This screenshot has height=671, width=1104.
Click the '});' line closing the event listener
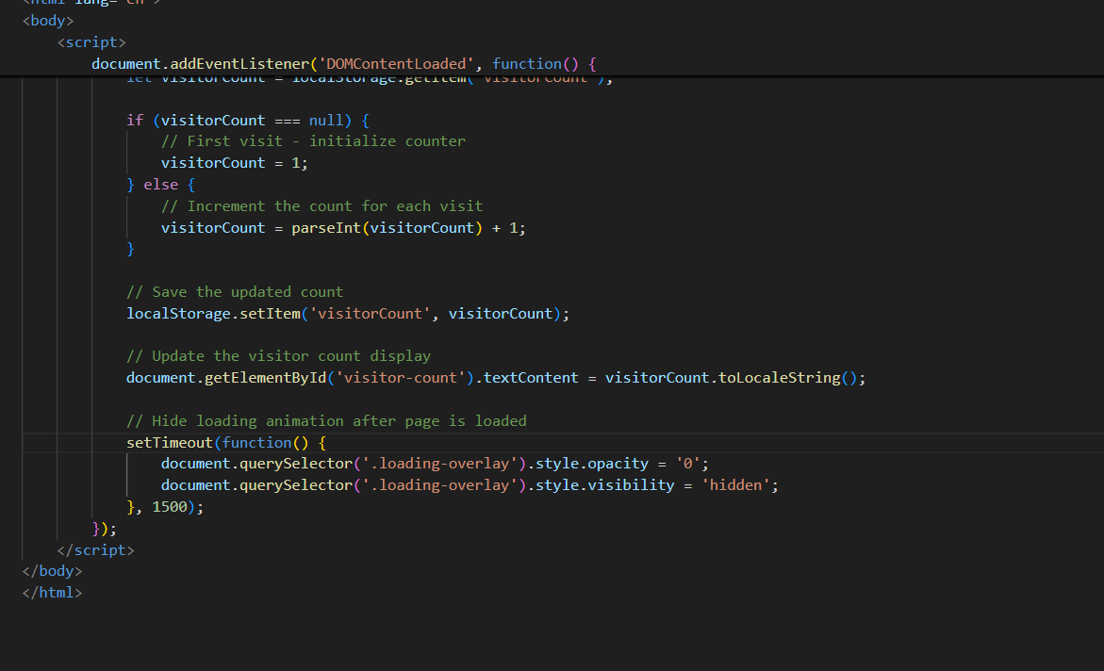[x=105, y=528]
